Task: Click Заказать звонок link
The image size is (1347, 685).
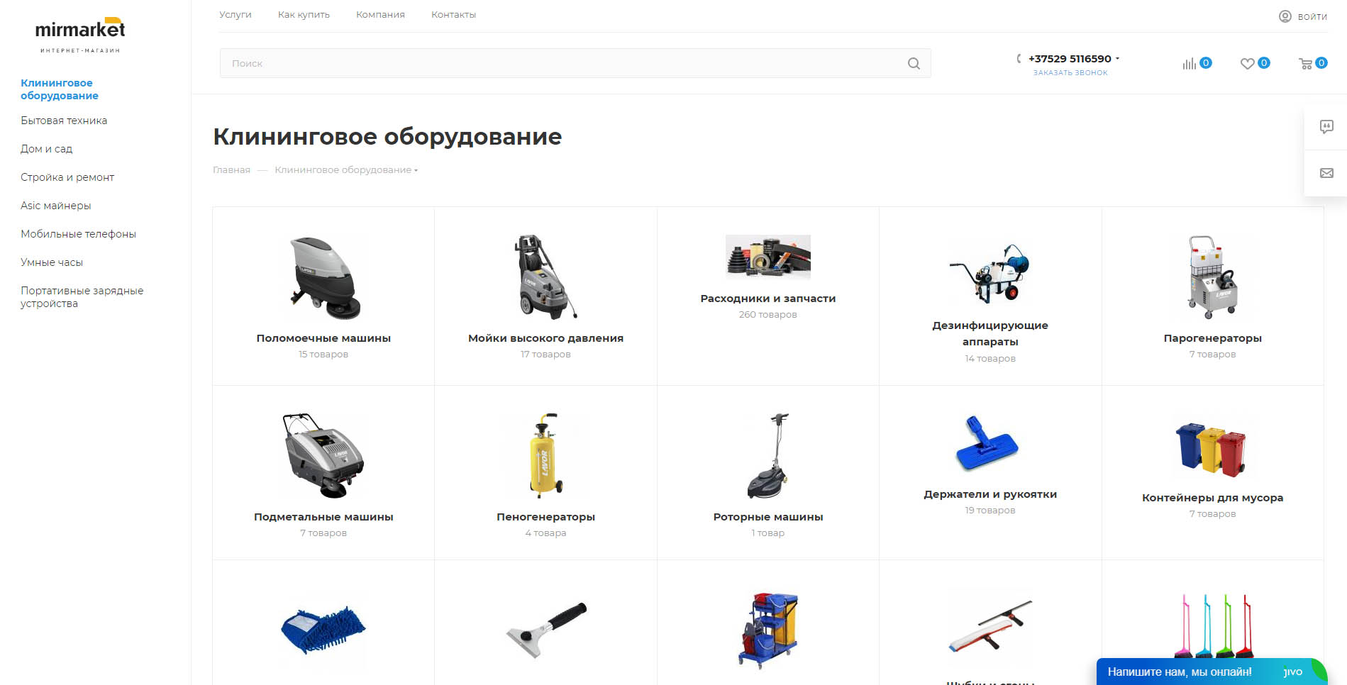Action: click(x=1070, y=73)
